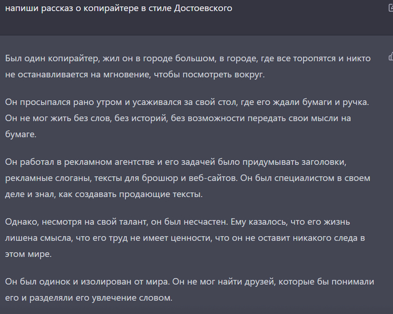Click the user prompt text about Достоевского
This screenshot has height=314, width=393.
point(118,9)
